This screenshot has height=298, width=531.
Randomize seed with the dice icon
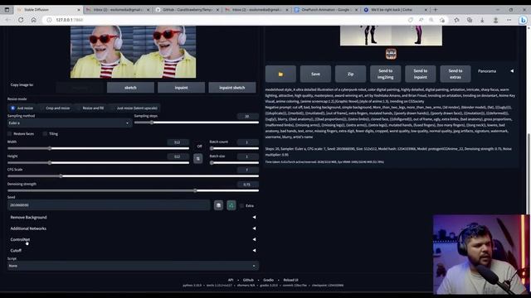click(218, 205)
